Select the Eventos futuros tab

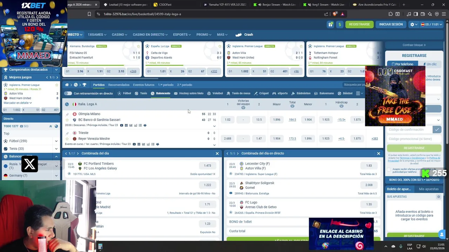143,85
